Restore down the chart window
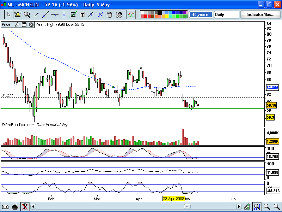 point(269,5)
